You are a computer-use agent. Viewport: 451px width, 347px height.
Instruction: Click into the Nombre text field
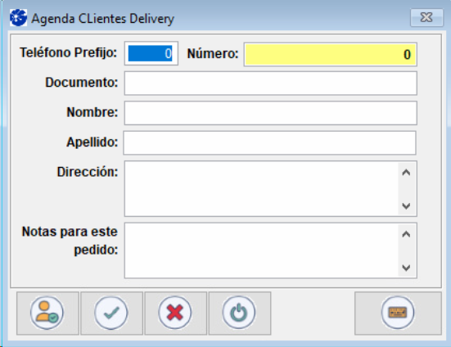271,113
